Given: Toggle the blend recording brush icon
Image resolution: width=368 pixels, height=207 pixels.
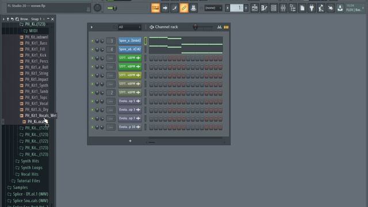Looking at the screenshot, I should (x=174, y=8).
